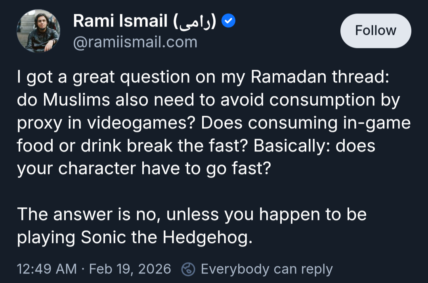
Task: Click the line "your character have to go fast?"
Action: click(143, 169)
